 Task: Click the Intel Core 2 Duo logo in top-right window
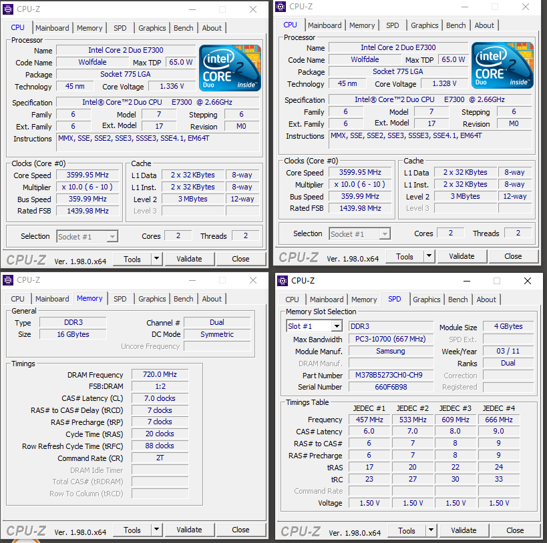[502, 65]
